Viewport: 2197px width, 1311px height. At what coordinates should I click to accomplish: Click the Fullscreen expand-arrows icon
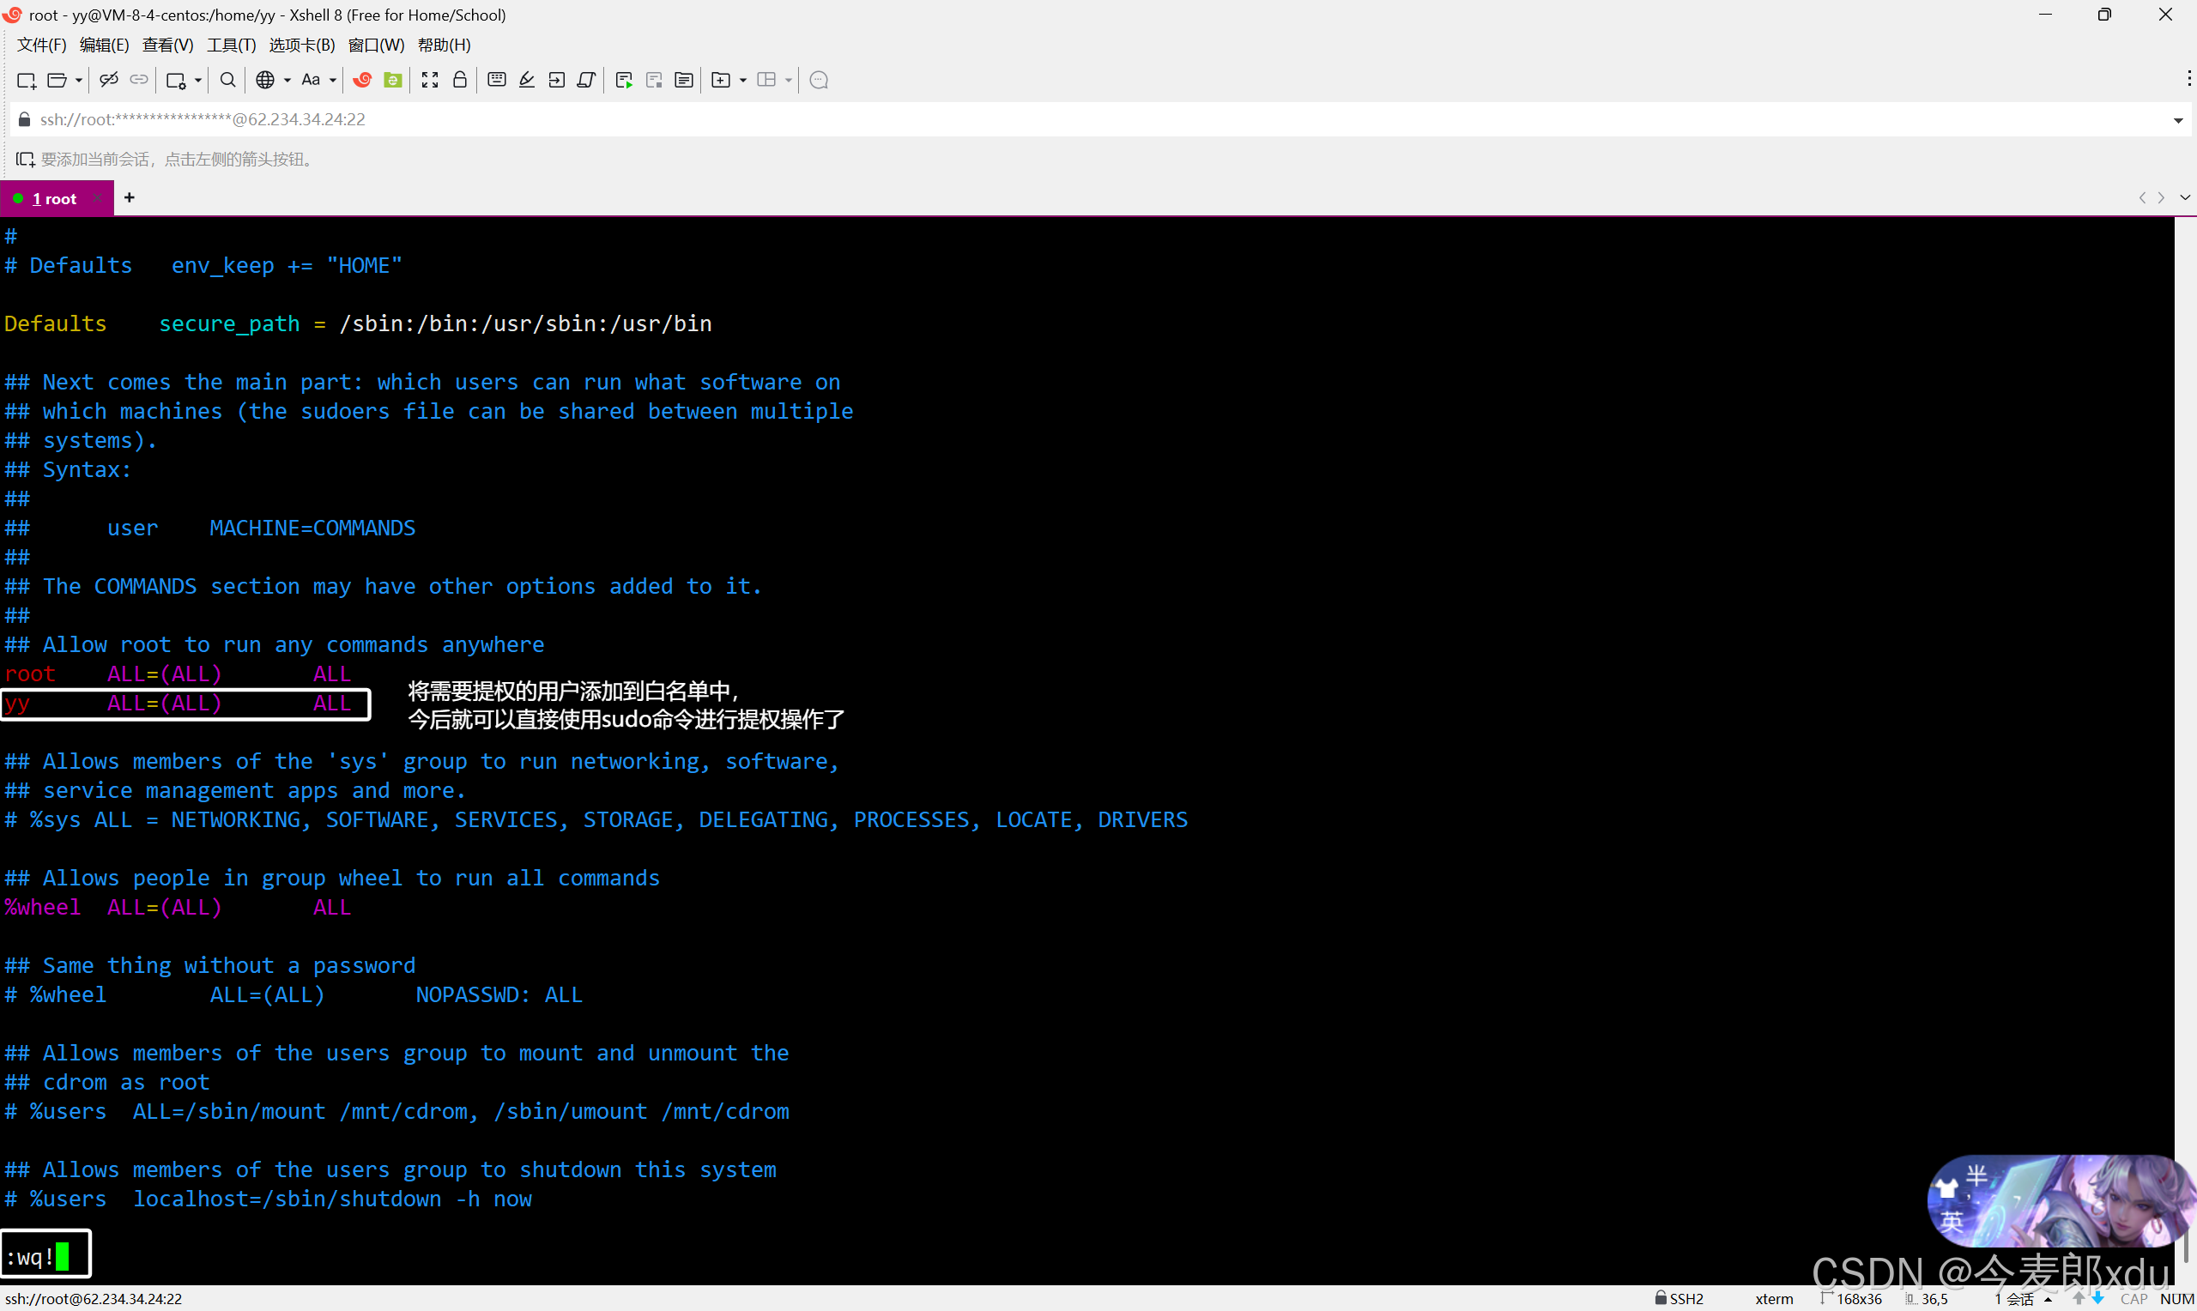pyautogui.click(x=429, y=81)
